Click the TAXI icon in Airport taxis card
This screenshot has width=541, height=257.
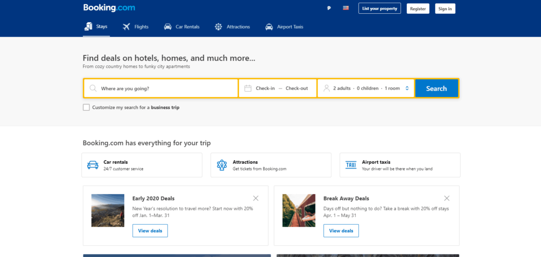(x=351, y=165)
